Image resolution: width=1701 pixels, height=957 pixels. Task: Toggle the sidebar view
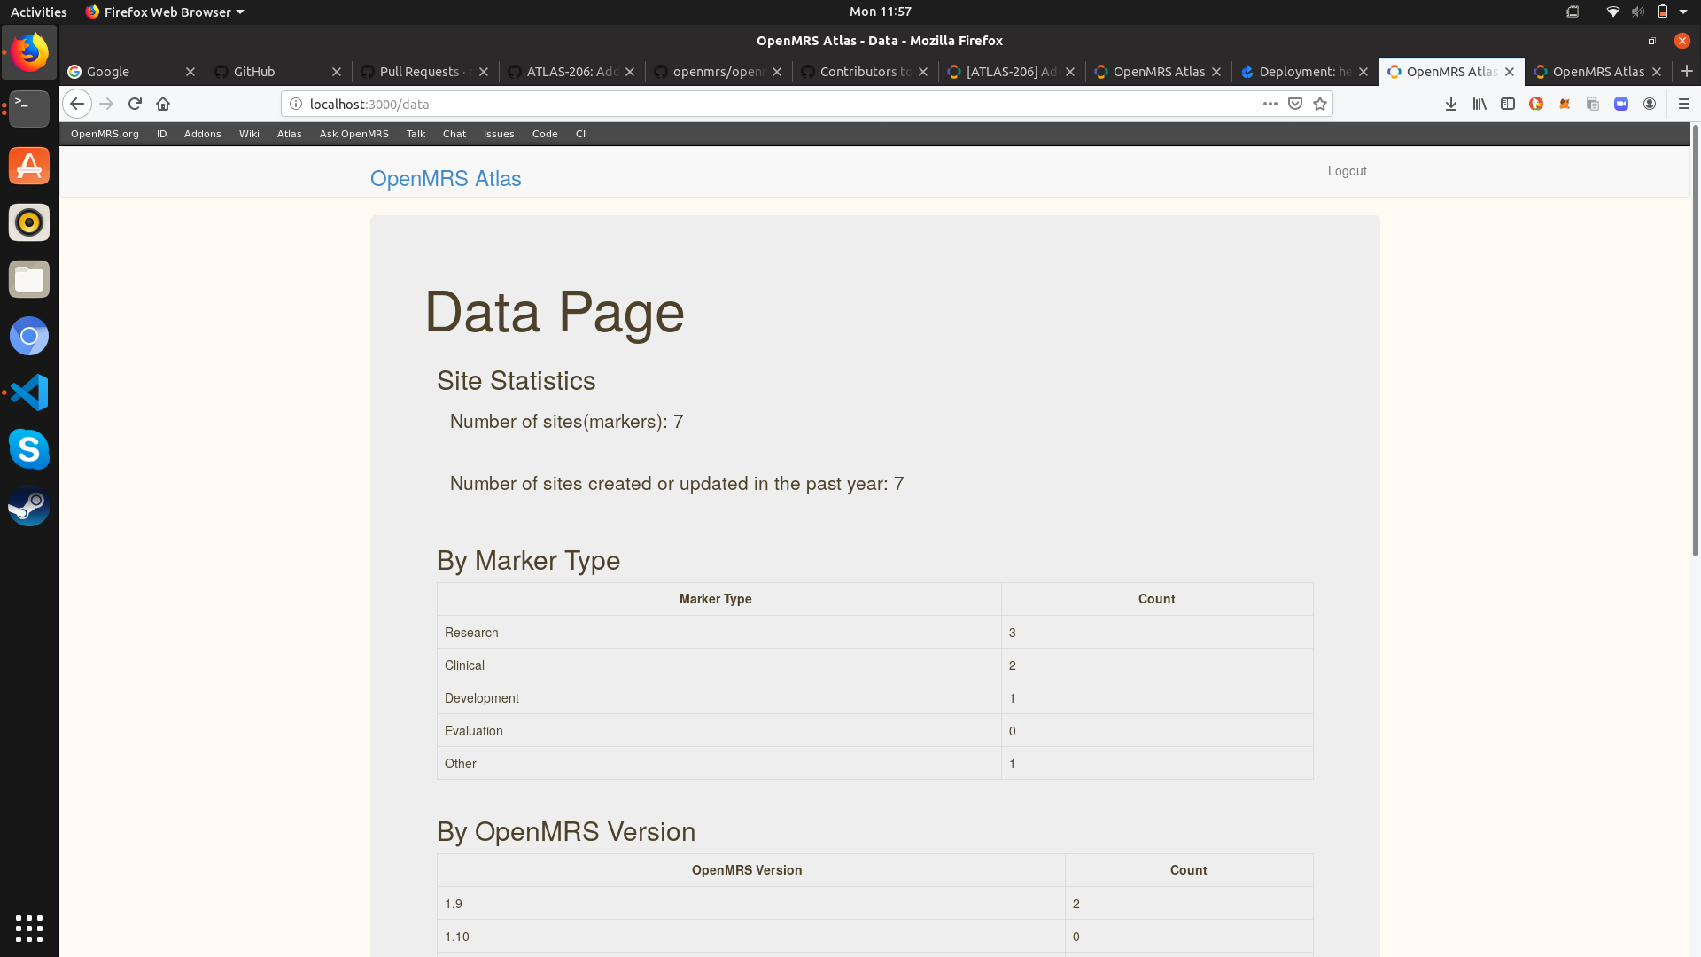pyautogui.click(x=1508, y=104)
